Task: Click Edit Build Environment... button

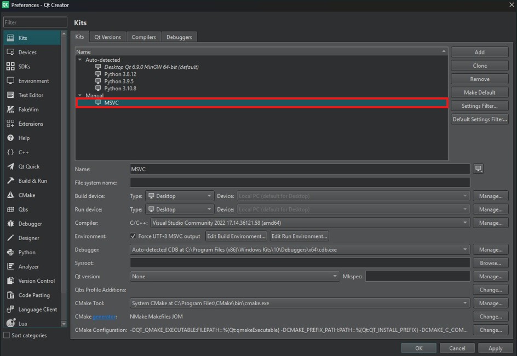Action: click(236, 236)
